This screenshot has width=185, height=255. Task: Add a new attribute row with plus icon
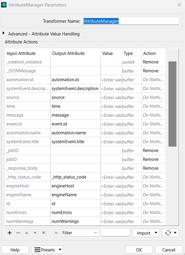[x=10, y=233]
